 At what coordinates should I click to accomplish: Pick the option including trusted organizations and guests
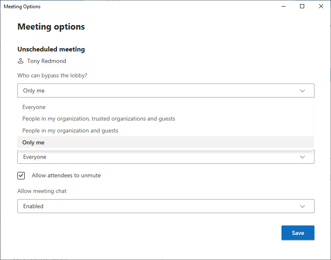tap(99, 119)
